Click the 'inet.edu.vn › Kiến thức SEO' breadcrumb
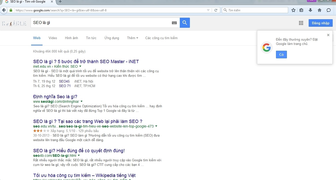Screen dimensions: 336x180 click(x=55, y=66)
